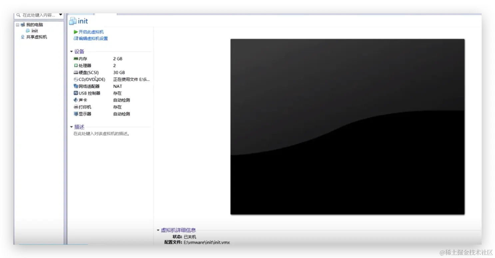Select the init virtual machine in tree

(35, 31)
